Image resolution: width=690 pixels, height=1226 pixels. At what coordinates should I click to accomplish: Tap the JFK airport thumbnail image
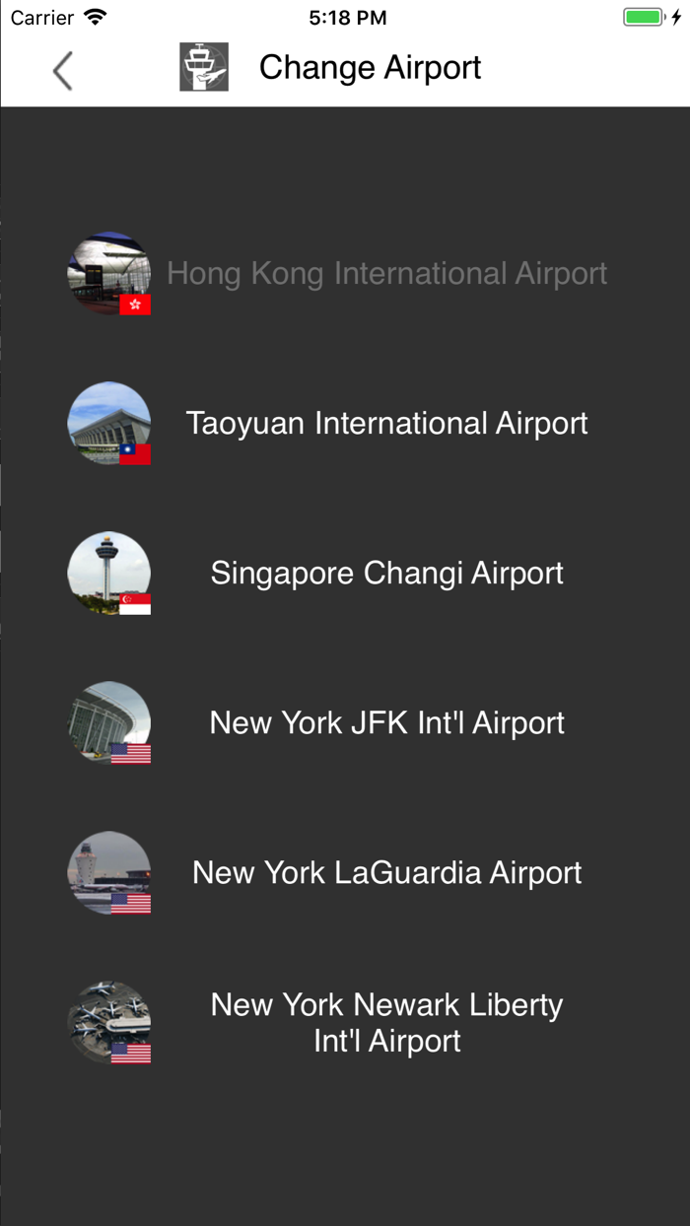coord(109,723)
